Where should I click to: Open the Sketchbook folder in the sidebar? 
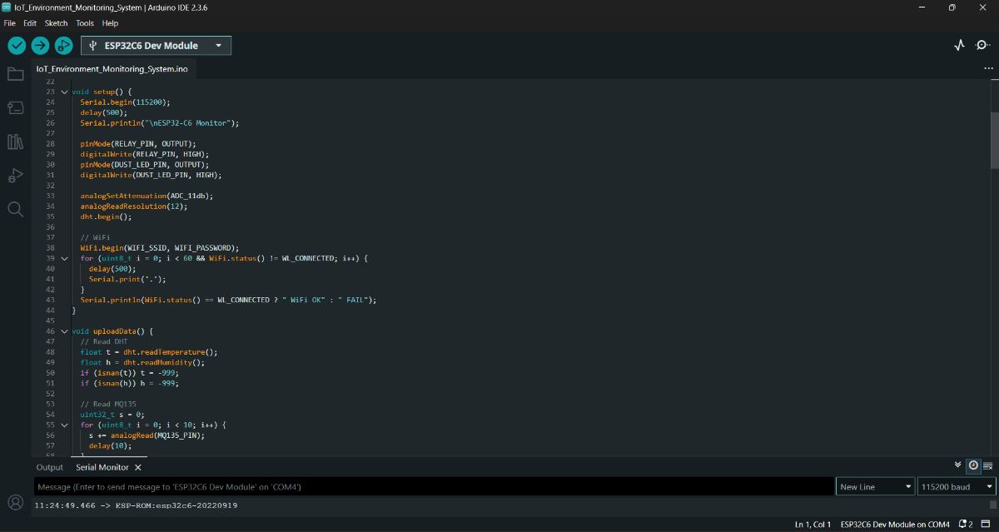[x=15, y=74]
